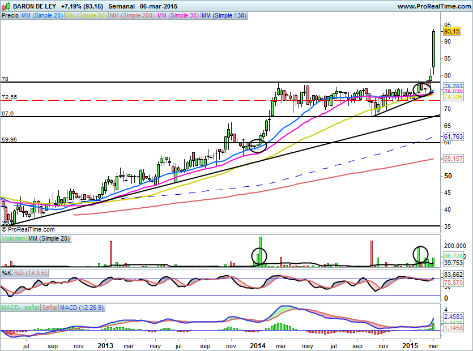The width and height of the screenshot is (473, 351).
Task: Open the www.ProRealTime.com link at top right
Action: coord(433,6)
